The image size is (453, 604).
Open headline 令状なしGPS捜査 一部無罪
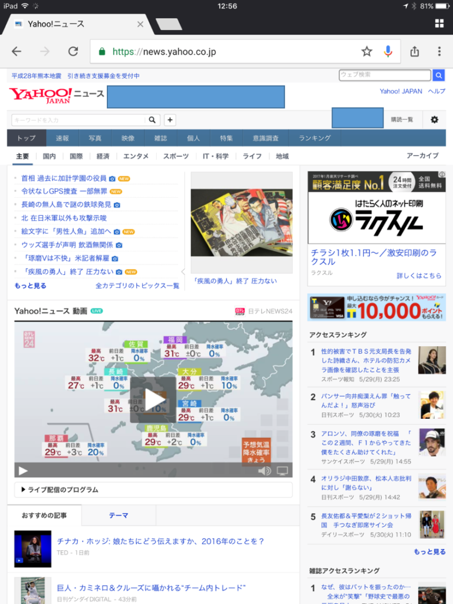coord(64,191)
